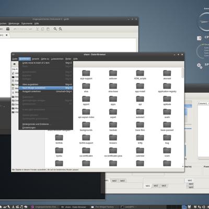Switch to The Widget Factory taskbar button
Image resolution: width=209 pixels, height=209 pixels.
(x=104, y=207)
